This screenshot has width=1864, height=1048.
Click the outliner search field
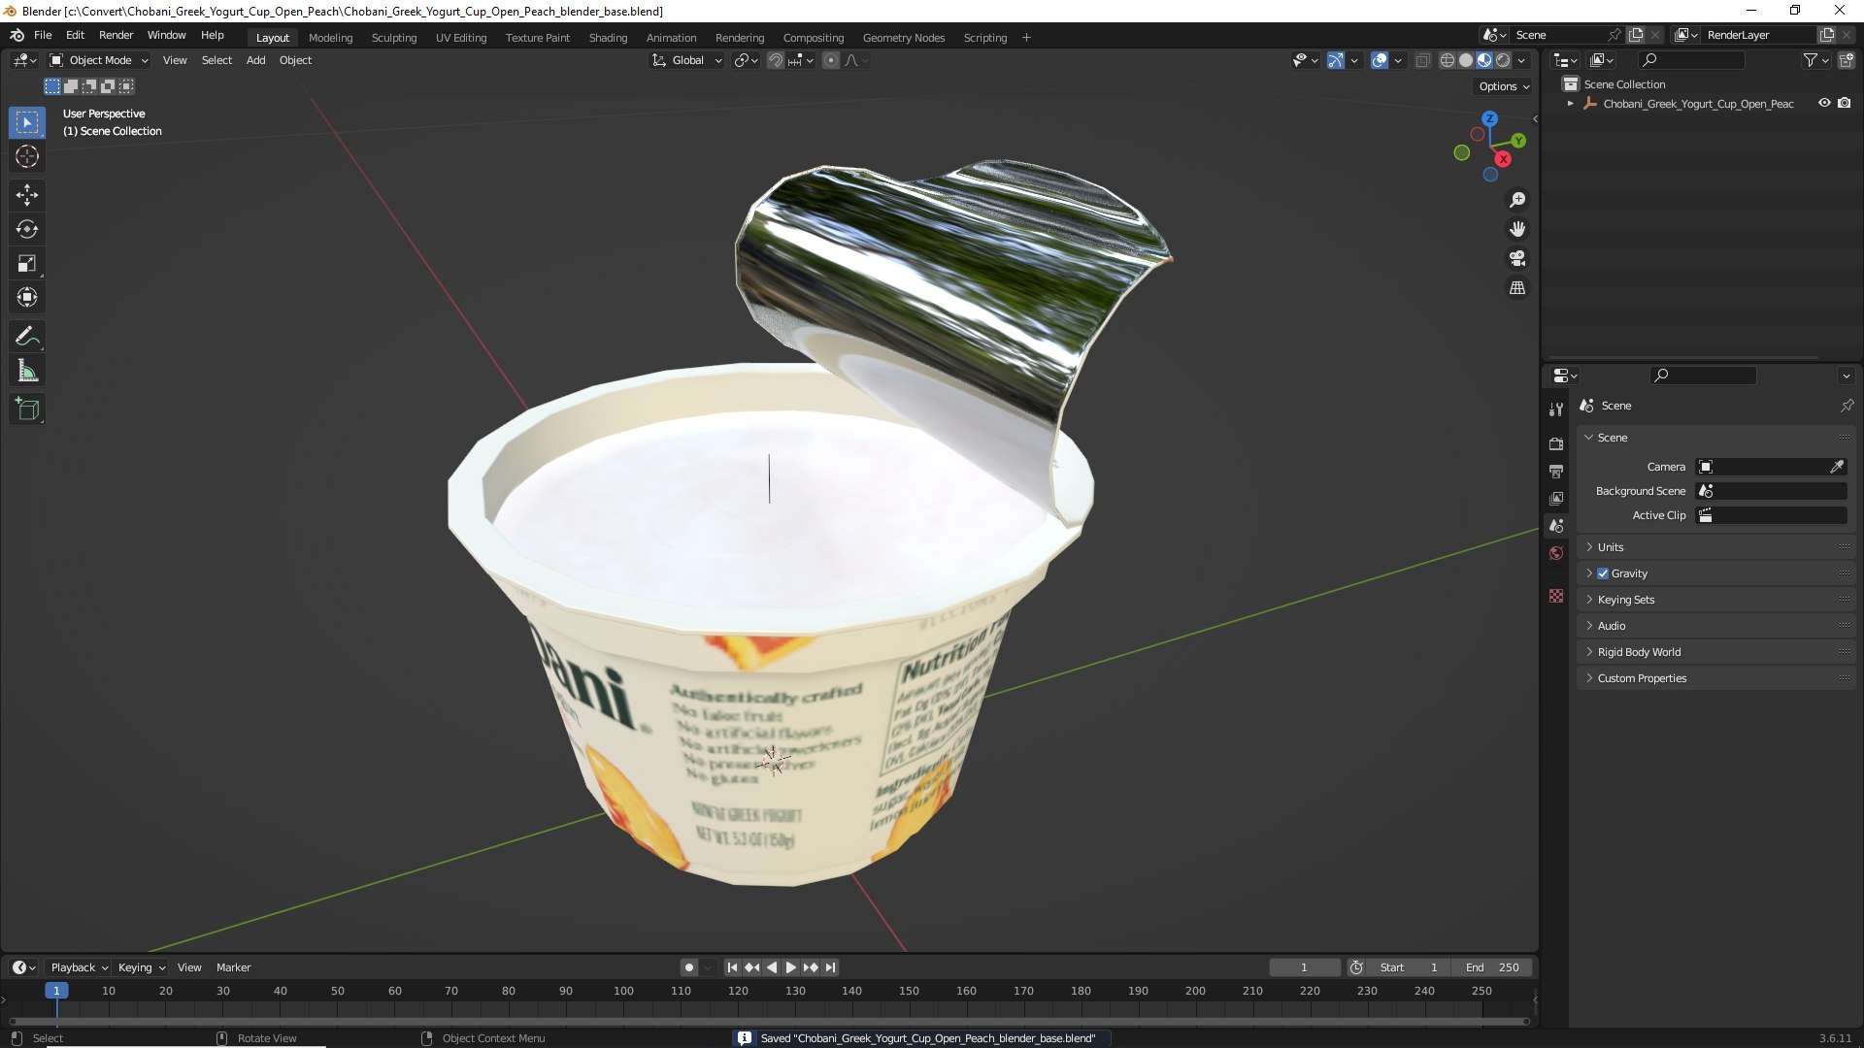pyautogui.click(x=1691, y=60)
